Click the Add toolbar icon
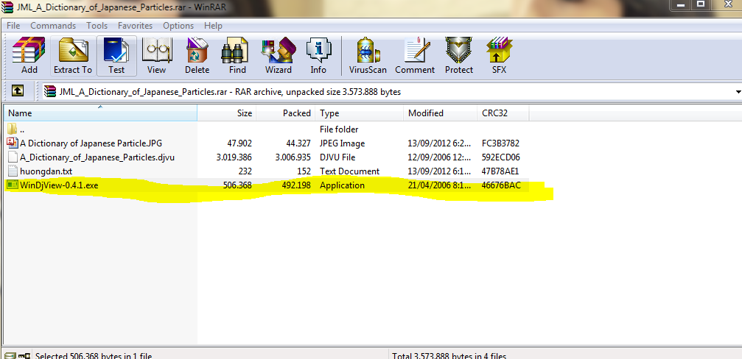 tap(29, 56)
